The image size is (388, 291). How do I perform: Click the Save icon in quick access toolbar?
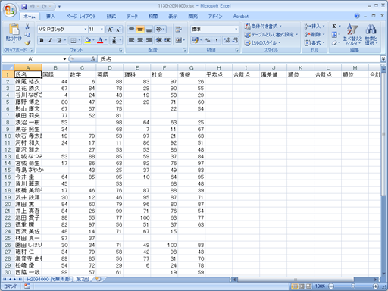pyautogui.click(x=24, y=6)
